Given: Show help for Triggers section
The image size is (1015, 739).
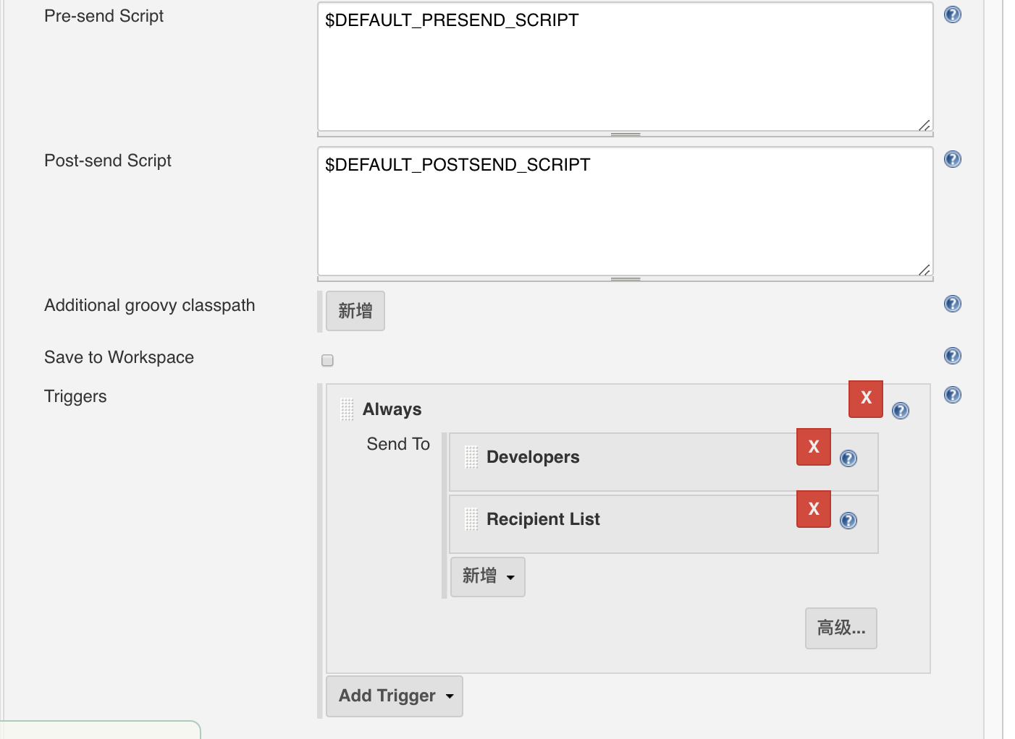Looking at the screenshot, I should click(952, 395).
